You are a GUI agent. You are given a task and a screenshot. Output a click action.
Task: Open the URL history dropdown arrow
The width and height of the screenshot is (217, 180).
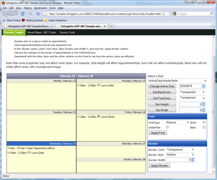coord(168,14)
